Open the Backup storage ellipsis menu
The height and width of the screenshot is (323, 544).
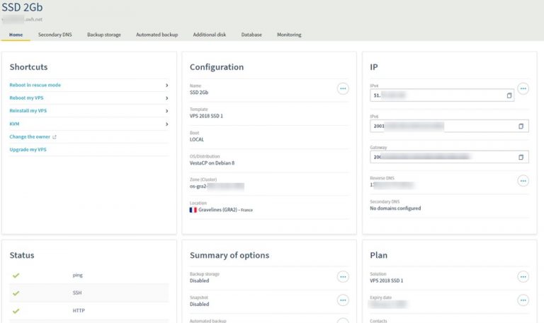[x=343, y=276]
